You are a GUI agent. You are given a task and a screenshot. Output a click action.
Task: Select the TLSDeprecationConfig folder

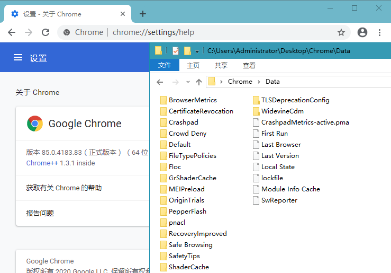(291, 100)
